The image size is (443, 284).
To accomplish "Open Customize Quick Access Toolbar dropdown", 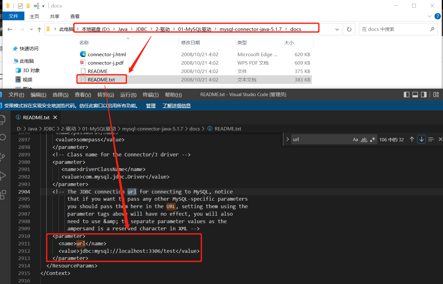I will point(43,6).
